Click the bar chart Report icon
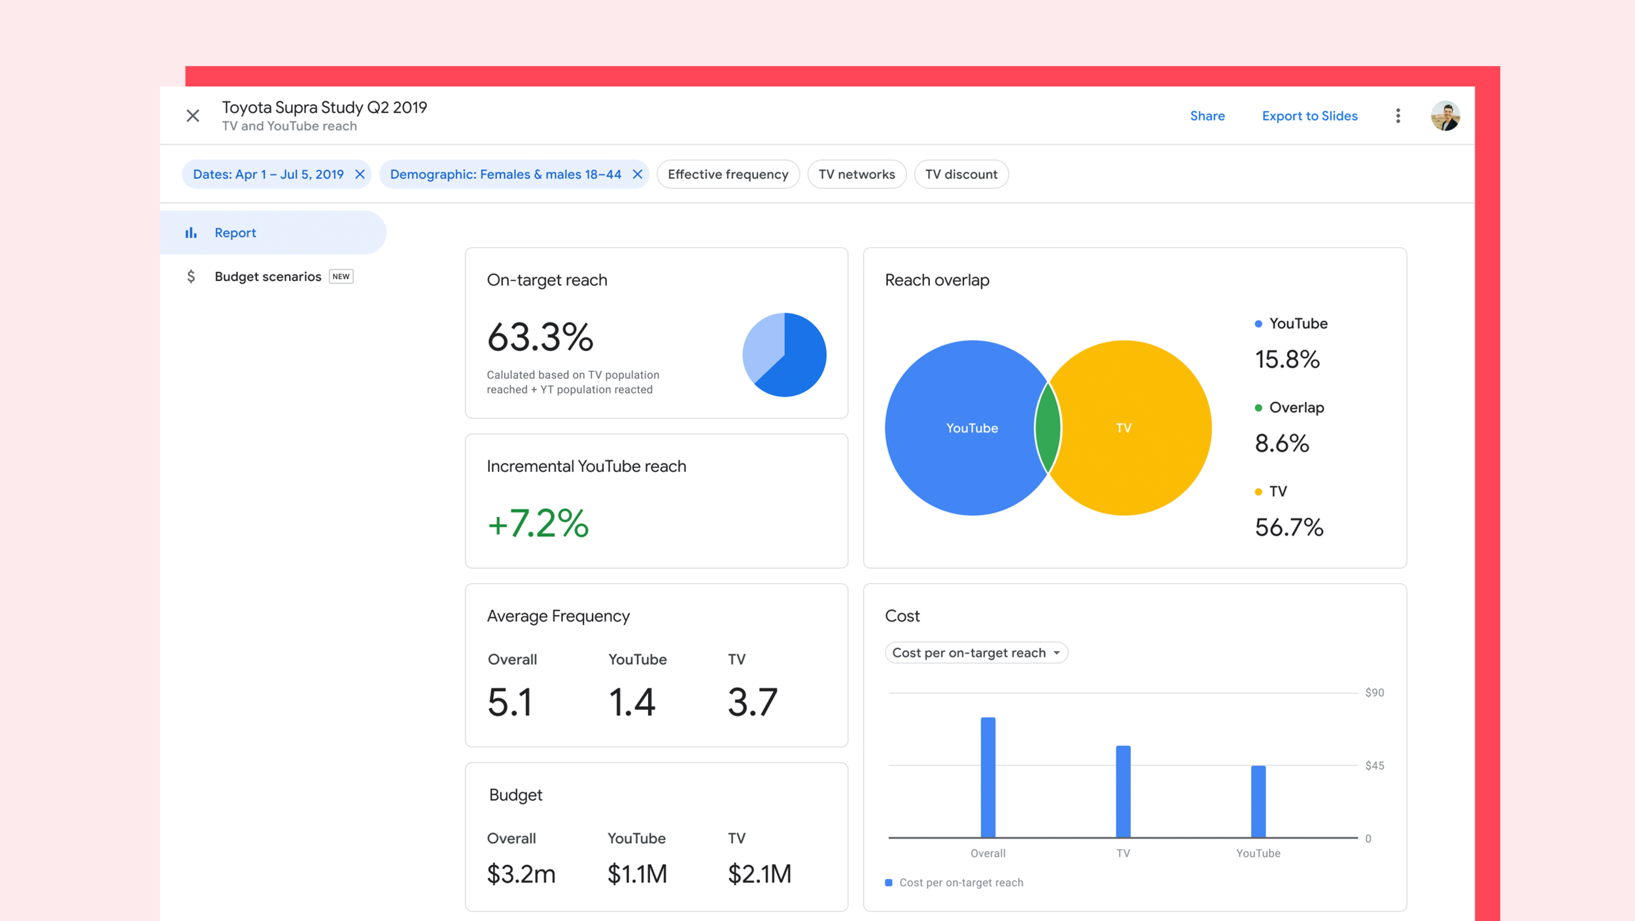 (x=191, y=233)
